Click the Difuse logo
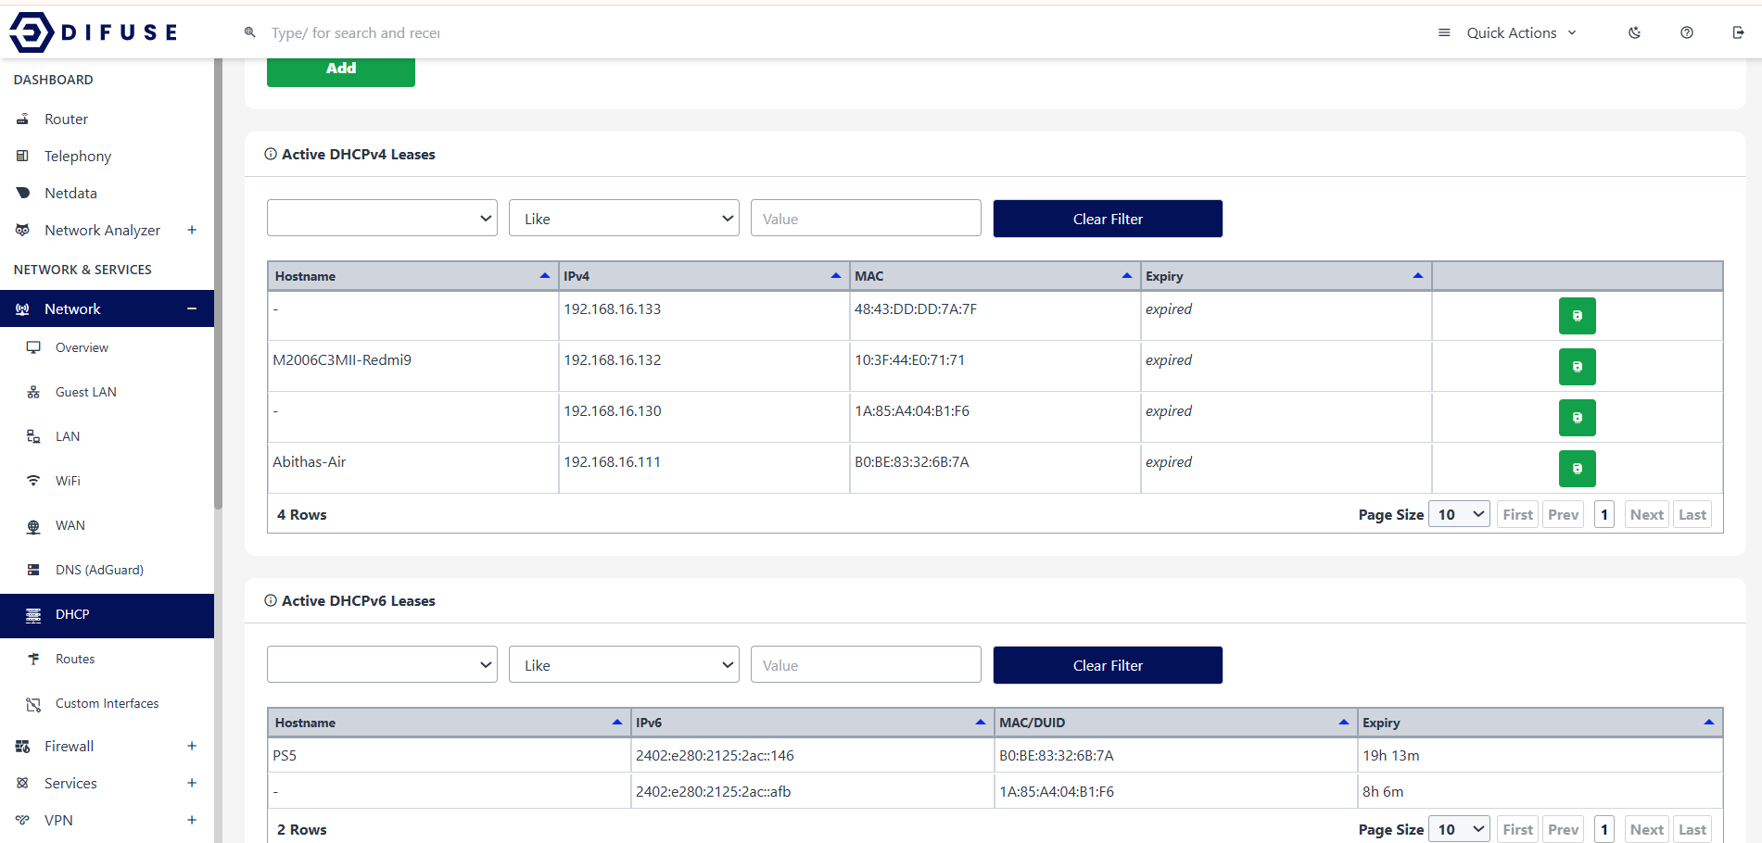 tap(93, 32)
